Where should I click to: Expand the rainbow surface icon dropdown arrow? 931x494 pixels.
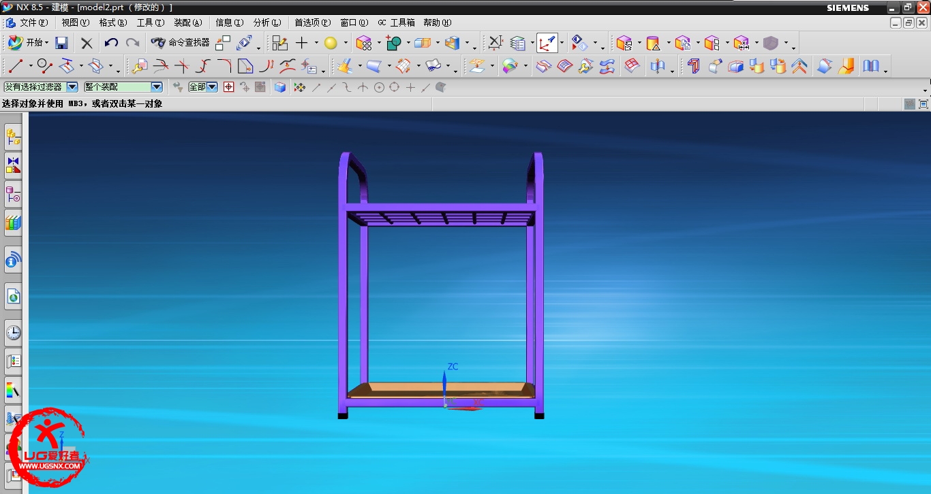tap(525, 66)
